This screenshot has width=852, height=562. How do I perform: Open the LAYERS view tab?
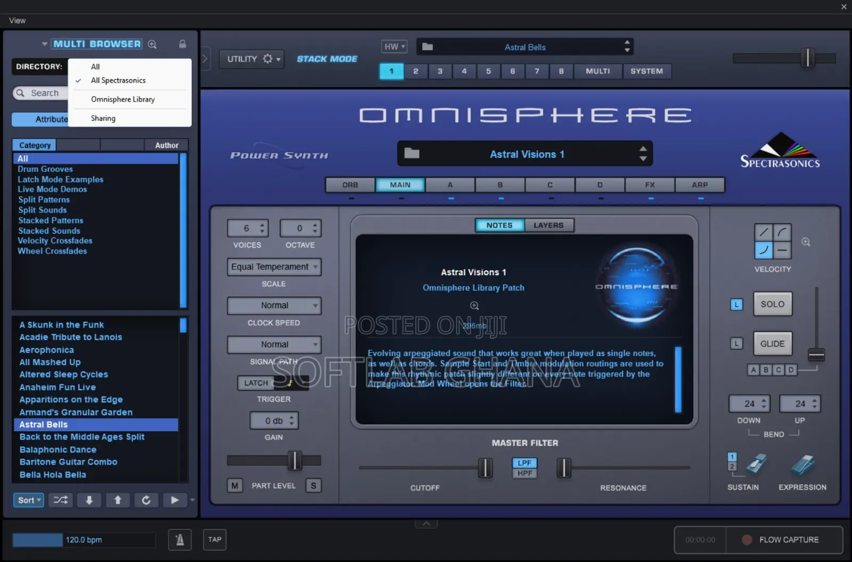coord(548,225)
